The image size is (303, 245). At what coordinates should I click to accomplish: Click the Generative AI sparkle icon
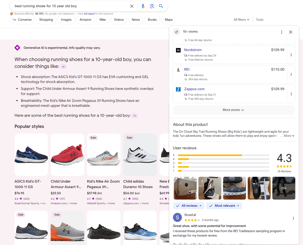(x=17, y=47)
